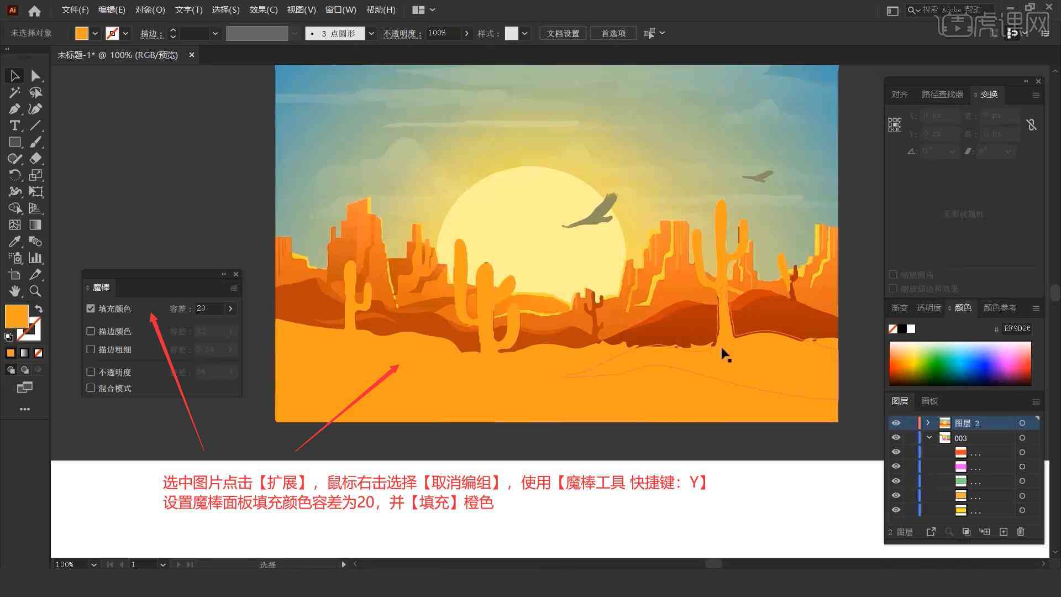Toggle 不透明度 option in Magic Wand
The height and width of the screenshot is (597, 1061).
(x=91, y=372)
